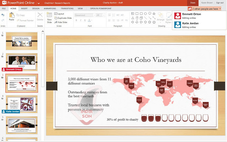This screenshot has width=227, height=142.
Task: Collapse the '2 other people are here' list
Action: [205, 9]
